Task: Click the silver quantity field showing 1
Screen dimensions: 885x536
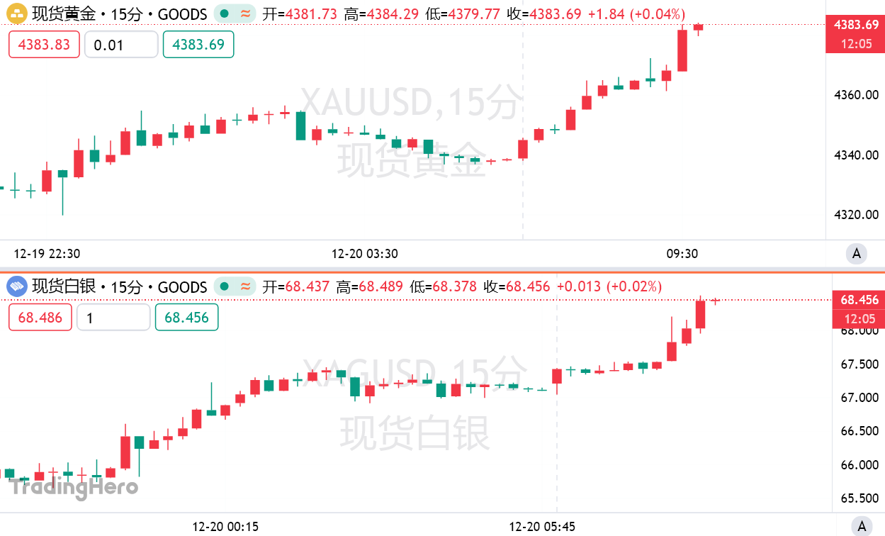Action: click(x=113, y=318)
